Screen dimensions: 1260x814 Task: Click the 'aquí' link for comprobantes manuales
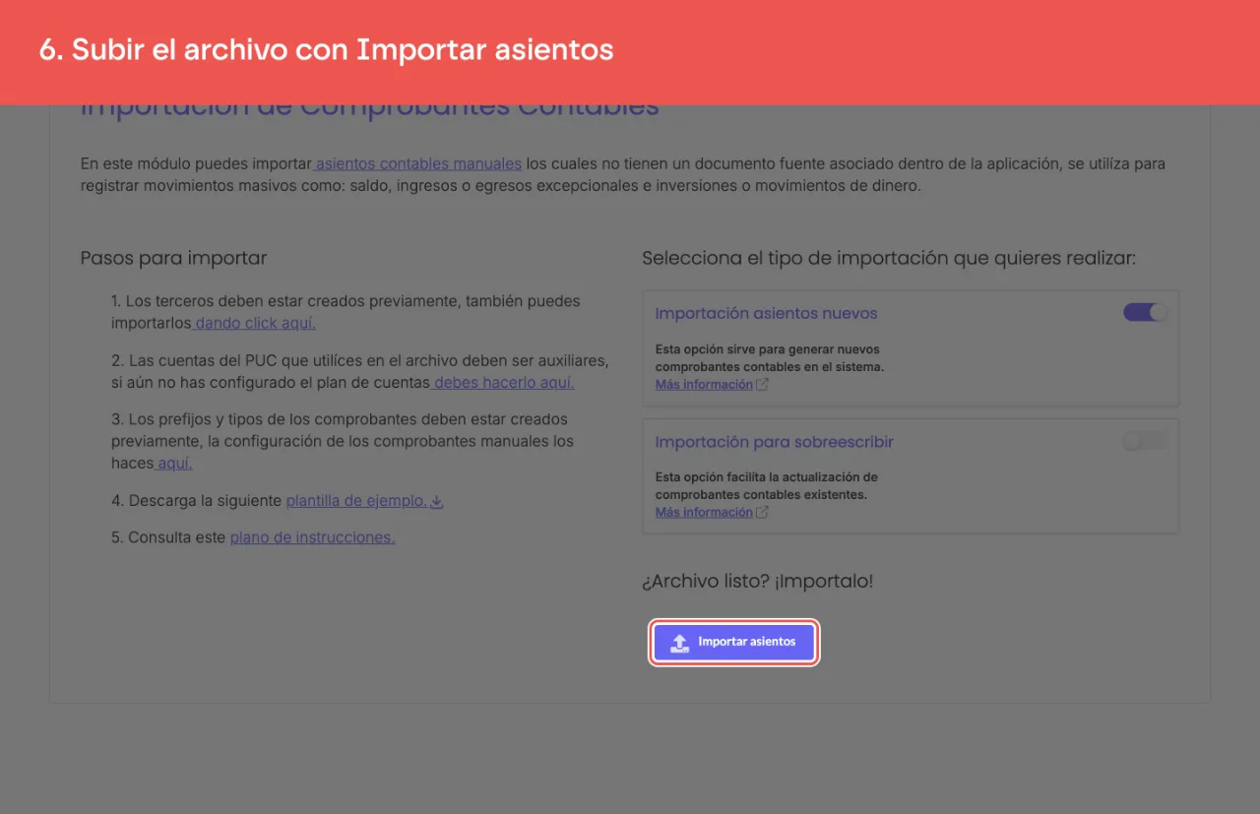point(174,463)
